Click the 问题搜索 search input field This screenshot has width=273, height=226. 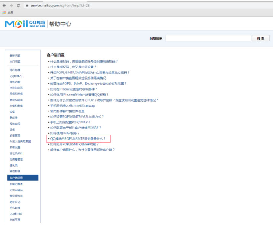[x=208, y=38]
